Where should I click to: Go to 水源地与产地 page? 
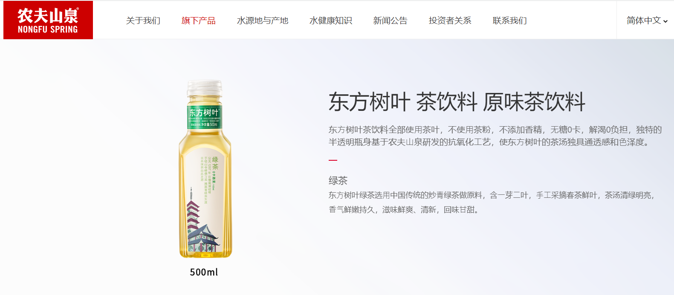pos(263,20)
